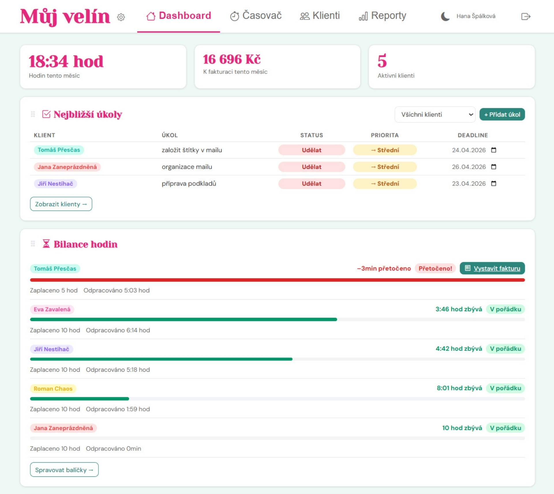Click Spravovat balíčky link button
The height and width of the screenshot is (494, 554).
[64, 469]
